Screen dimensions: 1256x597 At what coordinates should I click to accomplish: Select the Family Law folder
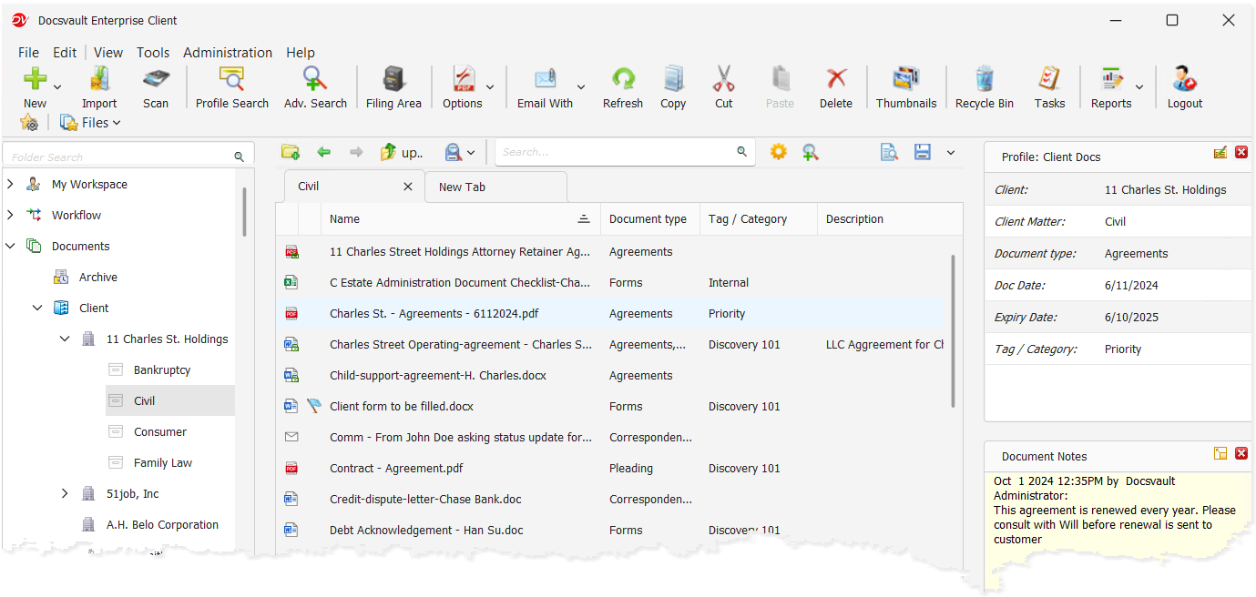(x=162, y=462)
